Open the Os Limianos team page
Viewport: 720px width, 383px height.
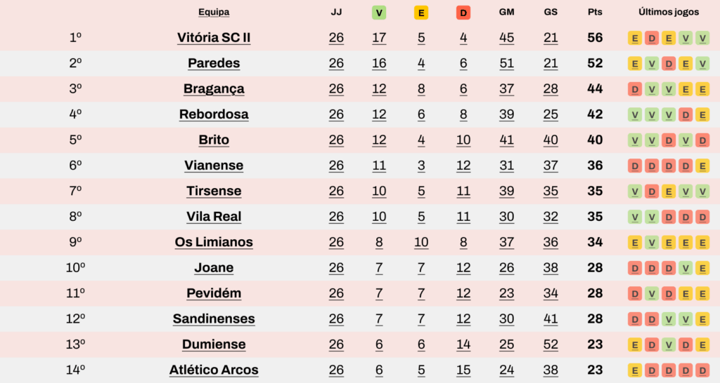click(214, 242)
